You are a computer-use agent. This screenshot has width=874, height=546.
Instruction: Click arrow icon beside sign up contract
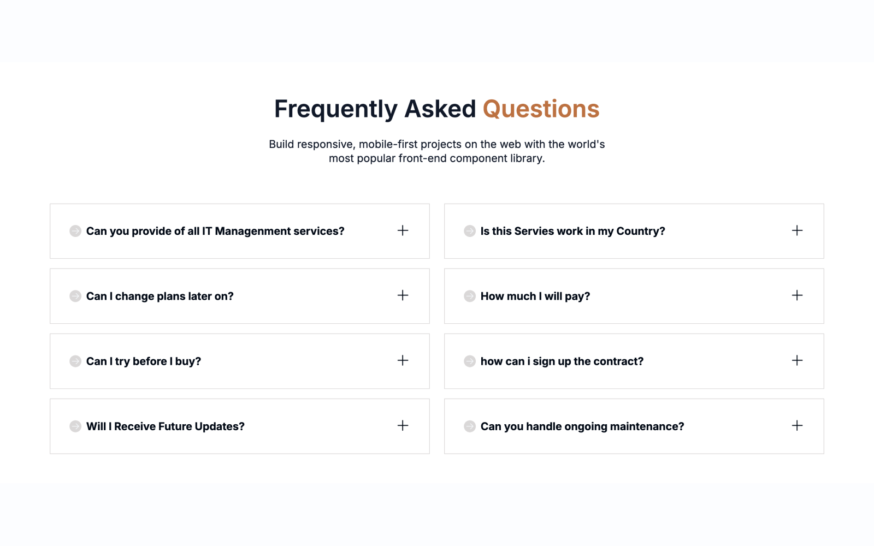470,361
